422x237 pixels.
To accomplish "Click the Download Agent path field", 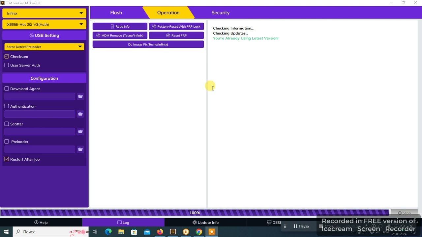I will (40, 96).
